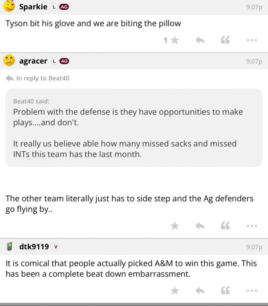The height and width of the screenshot is (306, 268).
Task: Open more options on agracer's post
Action: pos(252,226)
